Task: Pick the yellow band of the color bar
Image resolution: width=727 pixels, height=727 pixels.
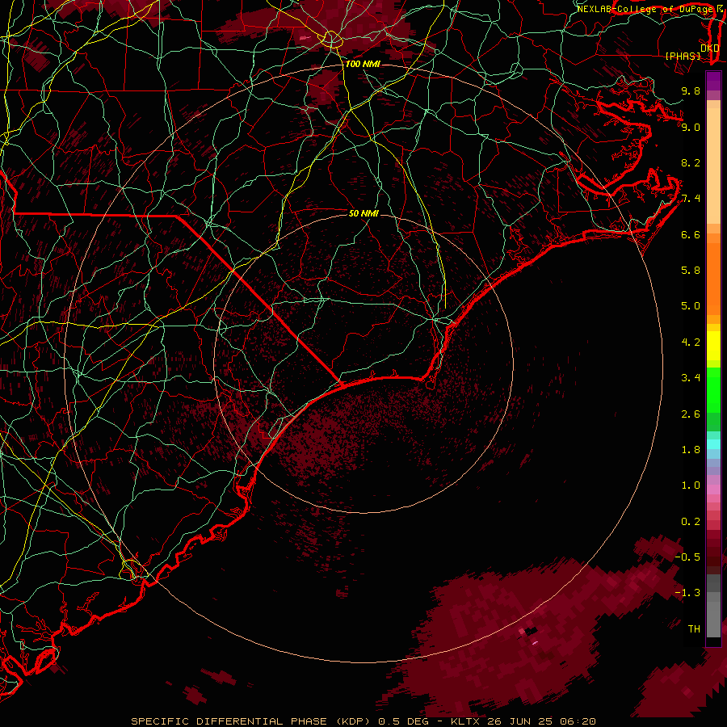Action: tap(713, 346)
